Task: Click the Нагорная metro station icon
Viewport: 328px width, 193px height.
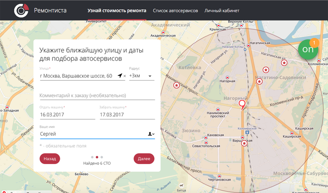Action: 227,78
